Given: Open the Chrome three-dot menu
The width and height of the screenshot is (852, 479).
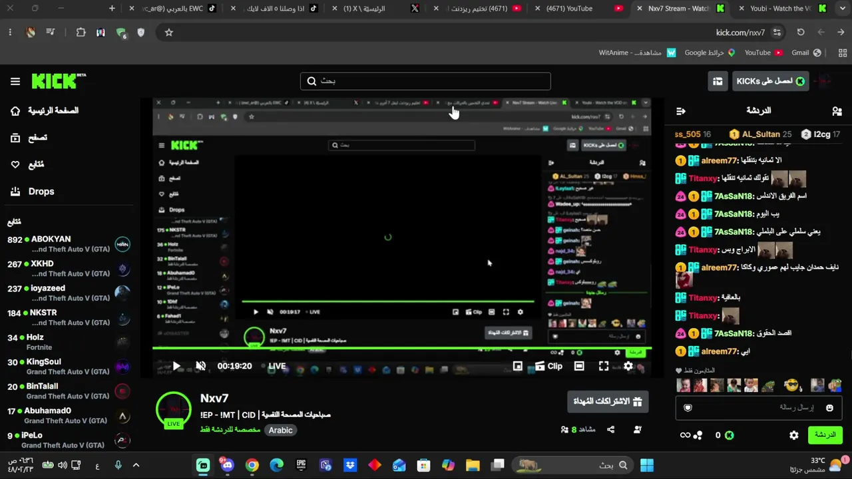Looking at the screenshot, I should pyautogui.click(x=10, y=32).
